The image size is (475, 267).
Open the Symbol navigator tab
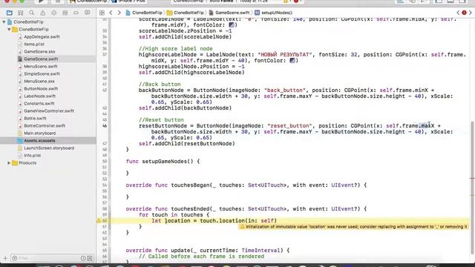[21, 13]
